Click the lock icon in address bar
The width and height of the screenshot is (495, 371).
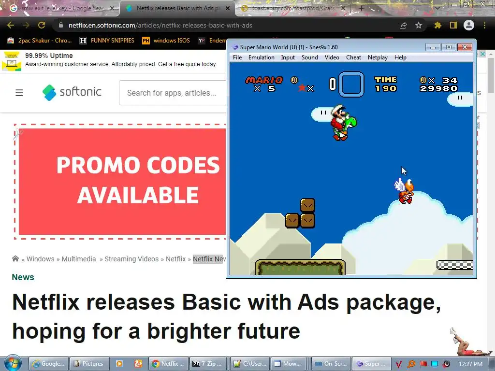click(61, 25)
